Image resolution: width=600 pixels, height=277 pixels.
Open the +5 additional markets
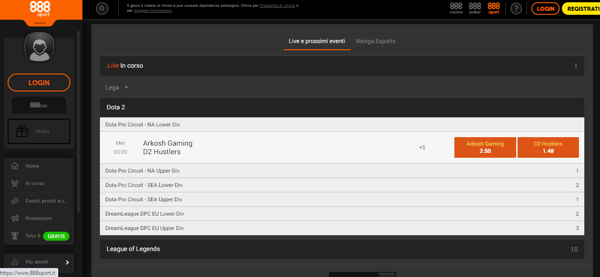click(x=422, y=147)
